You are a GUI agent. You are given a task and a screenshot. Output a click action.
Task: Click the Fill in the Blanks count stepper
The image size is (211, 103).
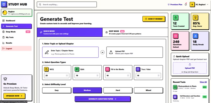coord(128,75)
